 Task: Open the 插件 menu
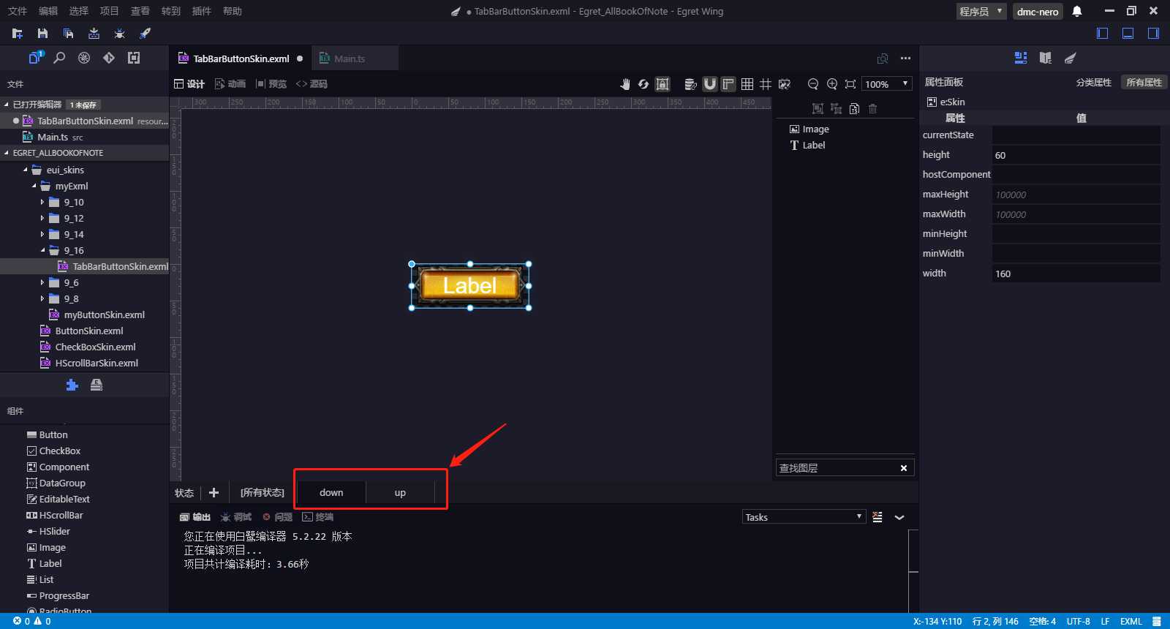pos(202,11)
